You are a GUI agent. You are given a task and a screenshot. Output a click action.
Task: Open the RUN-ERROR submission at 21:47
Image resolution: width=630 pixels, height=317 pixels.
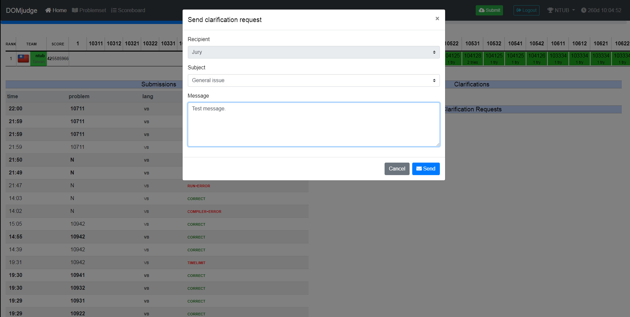click(198, 186)
